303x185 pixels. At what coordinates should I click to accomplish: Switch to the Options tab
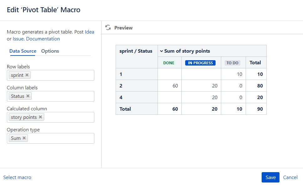[x=50, y=51]
